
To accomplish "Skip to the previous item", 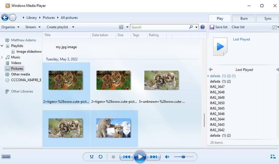I will pos(126,157).
